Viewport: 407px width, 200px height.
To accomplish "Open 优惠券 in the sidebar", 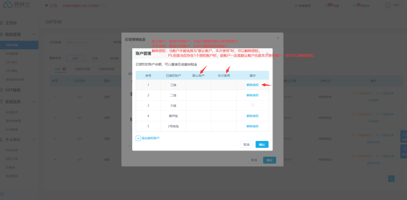I will (10, 167).
